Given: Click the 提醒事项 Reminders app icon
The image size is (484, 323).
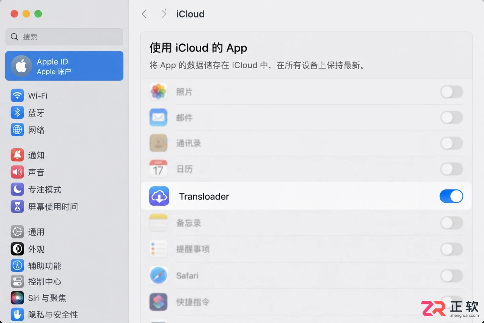Looking at the screenshot, I should [158, 249].
